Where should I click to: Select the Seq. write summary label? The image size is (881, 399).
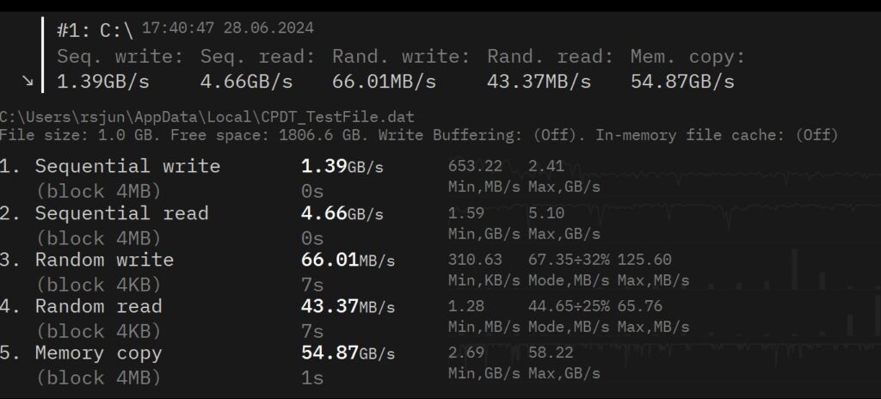pyautogui.click(x=120, y=57)
